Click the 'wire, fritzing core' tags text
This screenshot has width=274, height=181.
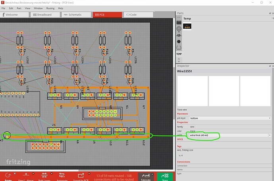pyautogui.click(x=185, y=150)
